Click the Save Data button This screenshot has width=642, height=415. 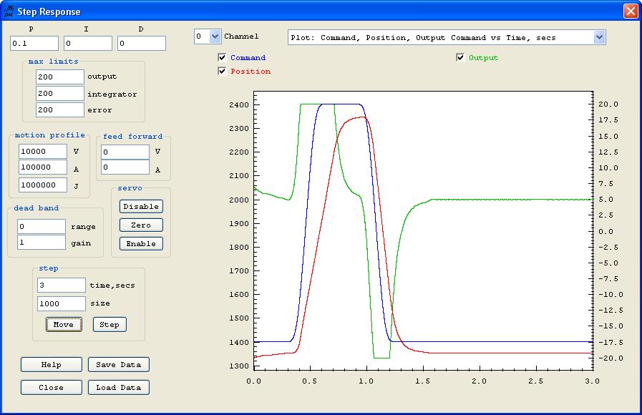(119, 364)
